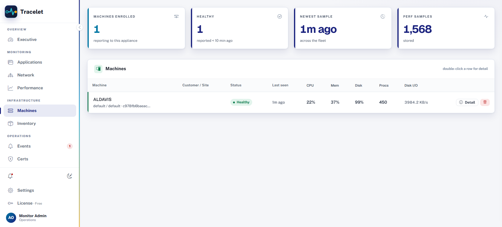Click the Machines panel header icon
Screen dimensions: 502x227
pyautogui.click(x=98, y=69)
